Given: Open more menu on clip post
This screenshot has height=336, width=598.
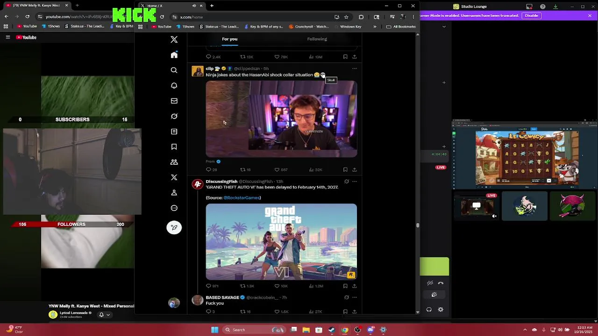Looking at the screenshot, I should point(354,69).
